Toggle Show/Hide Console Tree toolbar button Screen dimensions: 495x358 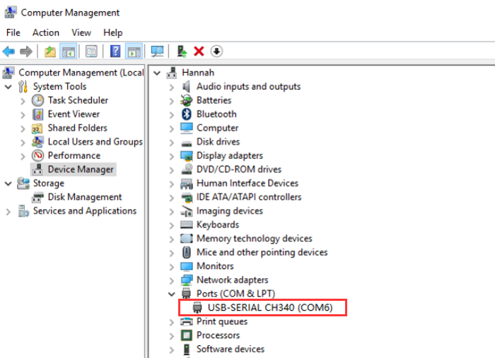click(69, 52)
